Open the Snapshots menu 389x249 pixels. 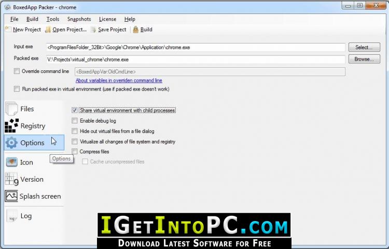(79, 19)
